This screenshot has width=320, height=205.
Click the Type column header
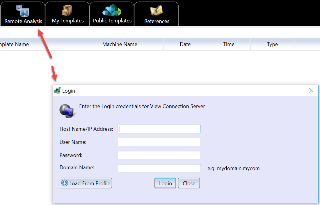[x=272, y=44]
